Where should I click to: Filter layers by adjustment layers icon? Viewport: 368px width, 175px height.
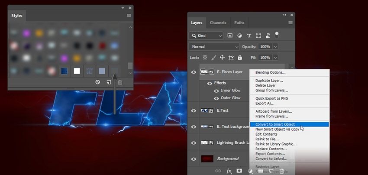click(x=239, y=36)
